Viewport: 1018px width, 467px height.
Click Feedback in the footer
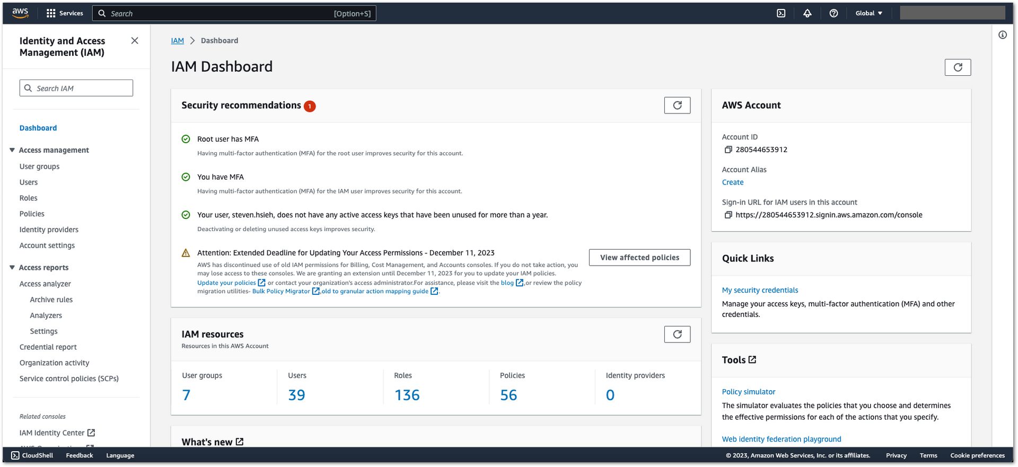[x=80, y=455]
